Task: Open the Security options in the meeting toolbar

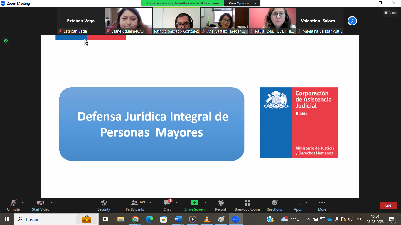Action: (x=104, y=205)
